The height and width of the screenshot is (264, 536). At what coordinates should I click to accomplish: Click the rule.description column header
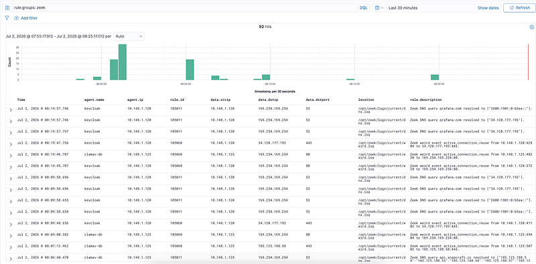[425, 100]
